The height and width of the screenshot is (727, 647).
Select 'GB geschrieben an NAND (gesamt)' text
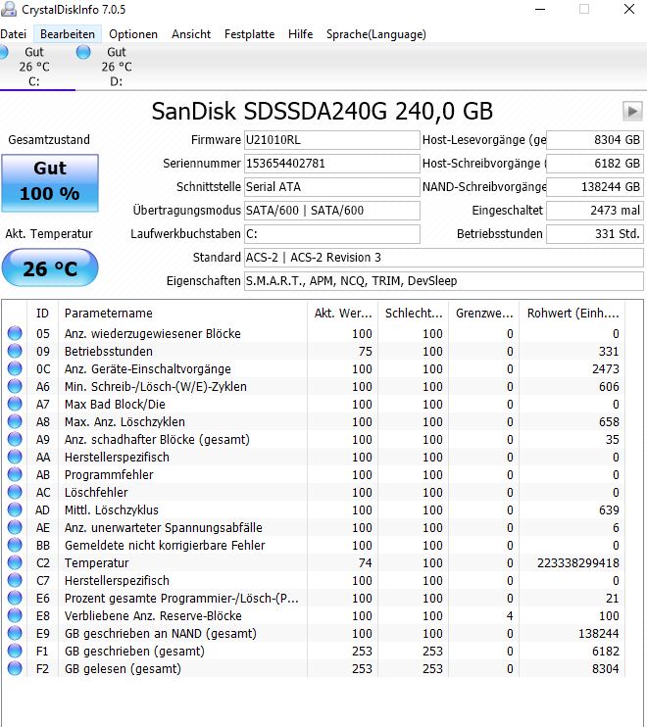pyautogui.click(x=161, y=633)
